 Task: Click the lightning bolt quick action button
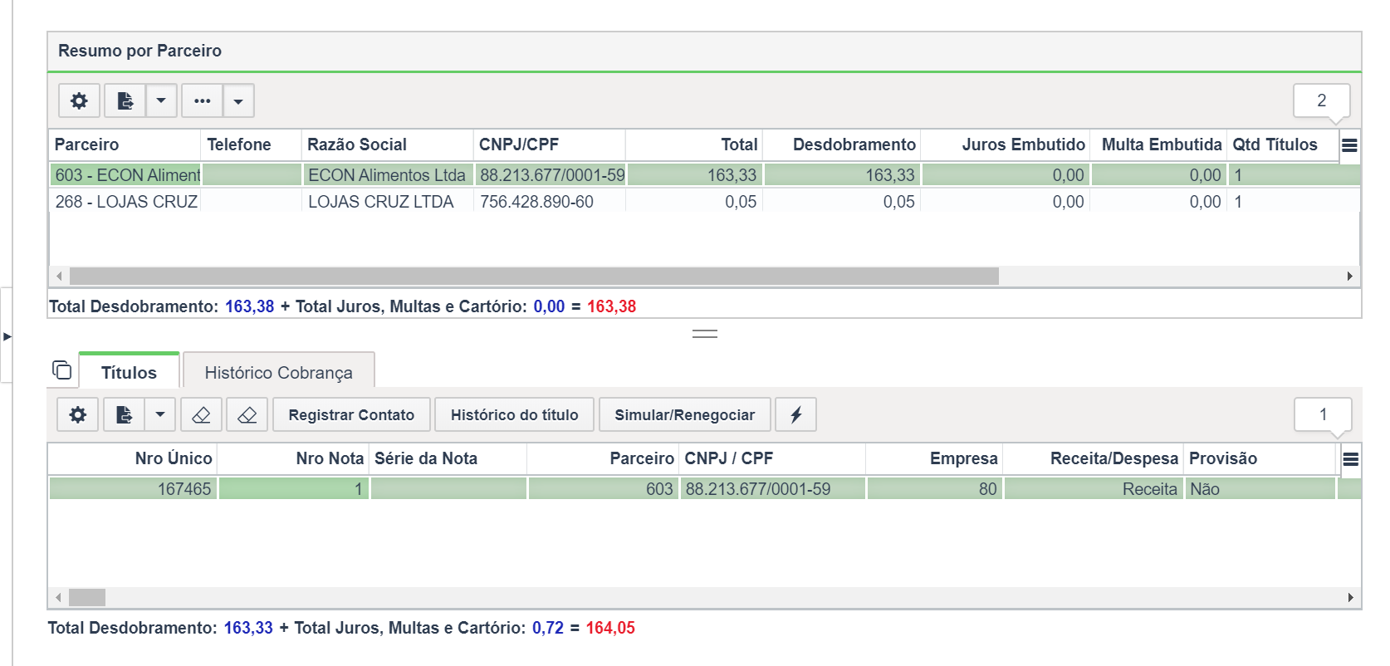point(795,414)
